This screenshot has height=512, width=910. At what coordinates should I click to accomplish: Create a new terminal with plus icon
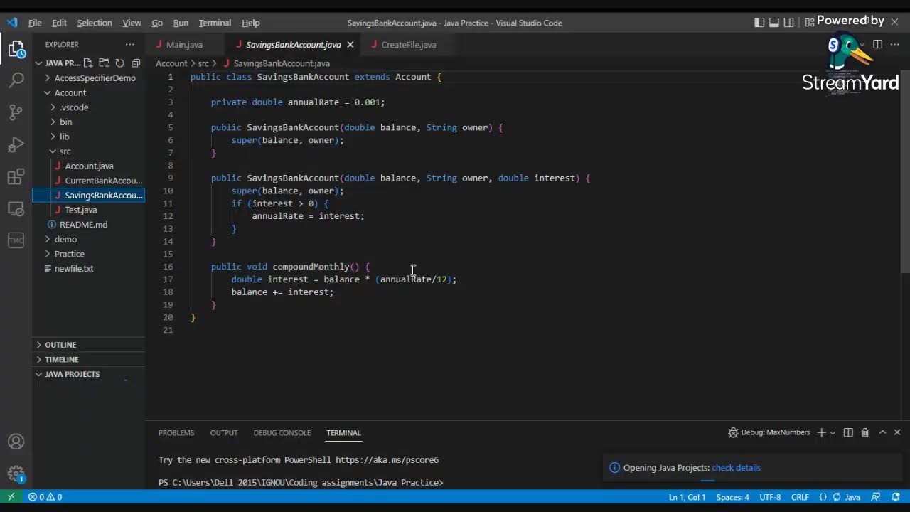[x=821, y=432]
